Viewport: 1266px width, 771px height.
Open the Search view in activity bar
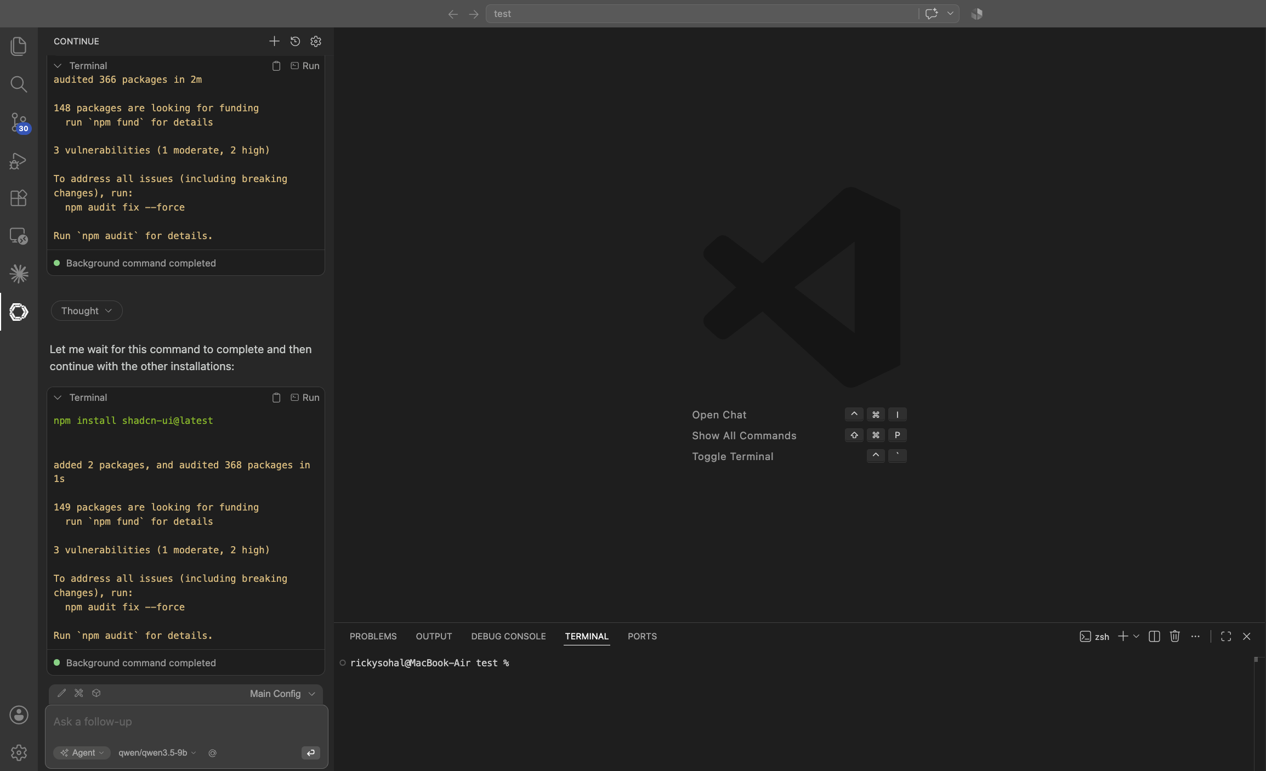19,84
